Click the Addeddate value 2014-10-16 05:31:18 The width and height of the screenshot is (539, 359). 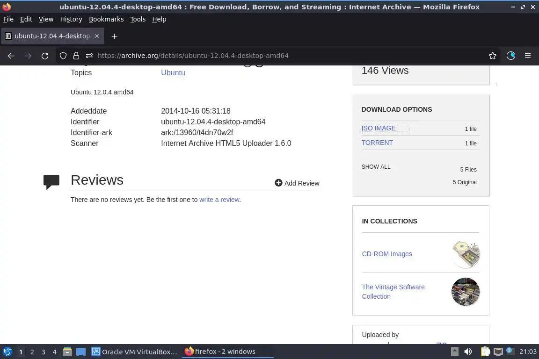tap(196, 111)
